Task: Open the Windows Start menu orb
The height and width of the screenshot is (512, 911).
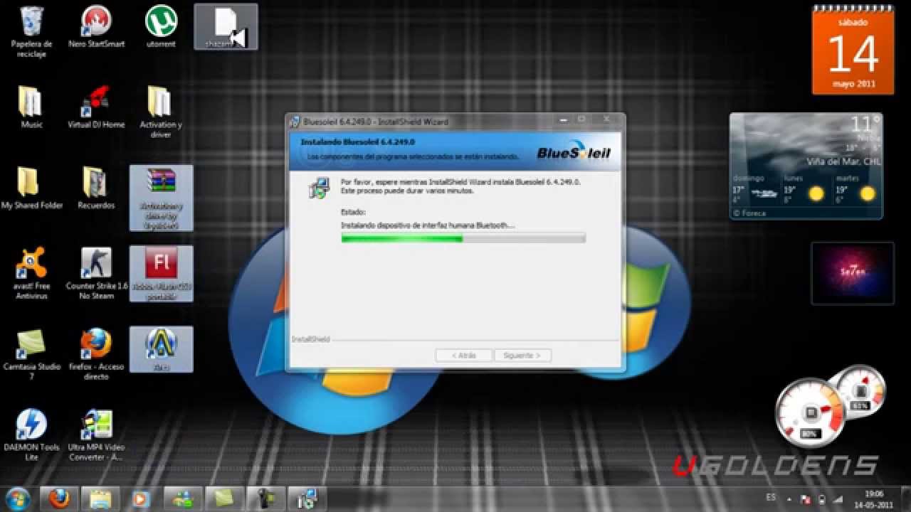Action: point(17,498)
